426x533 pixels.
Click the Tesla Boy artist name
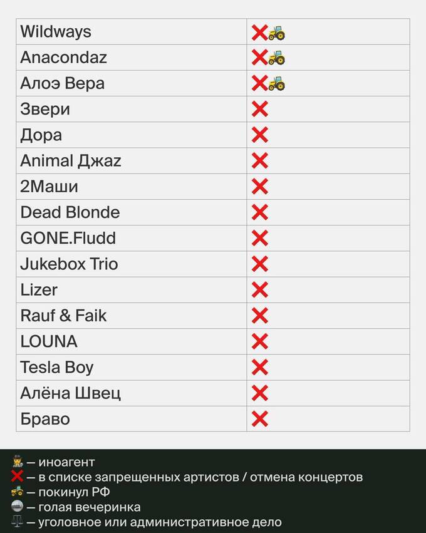click(x=57, y=368)
